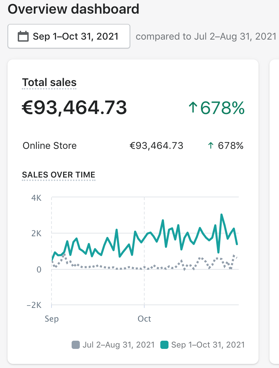Click the large 678% increase value

[222, 108]
